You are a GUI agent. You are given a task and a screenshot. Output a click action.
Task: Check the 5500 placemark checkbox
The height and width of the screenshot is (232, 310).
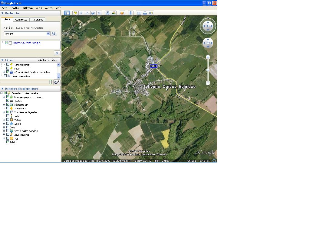8,68
